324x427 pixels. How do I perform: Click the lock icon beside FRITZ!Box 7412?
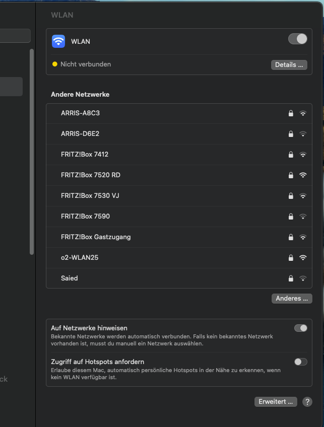coord(291,155)
